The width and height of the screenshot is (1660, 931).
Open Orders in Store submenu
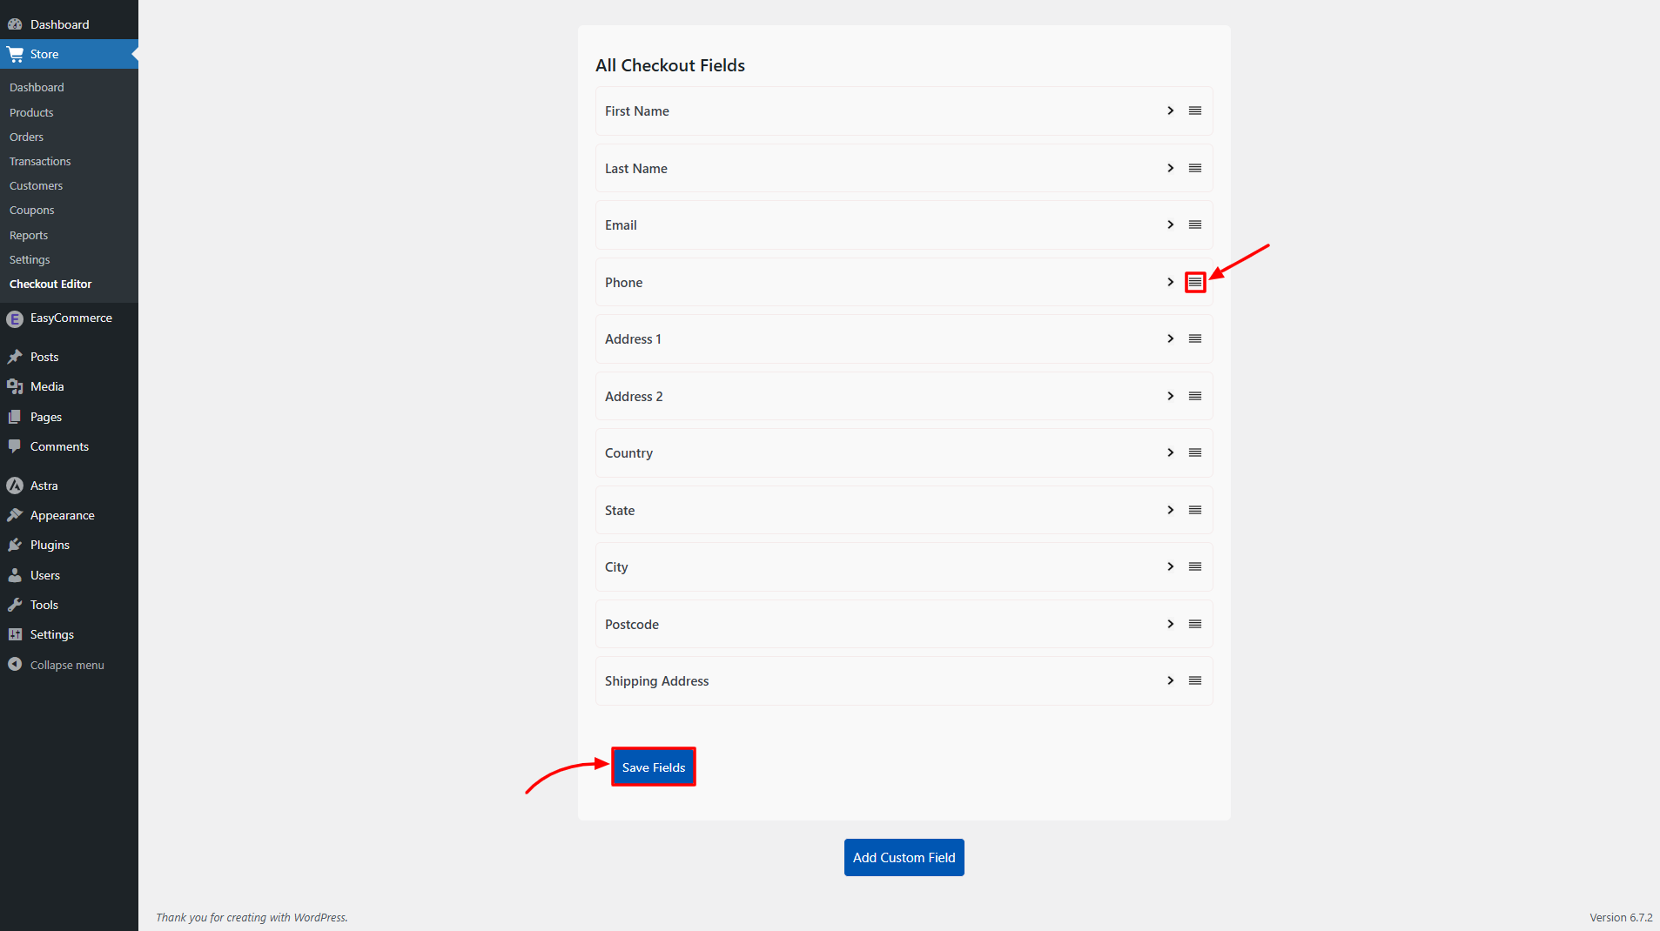[x=26, y=137]
